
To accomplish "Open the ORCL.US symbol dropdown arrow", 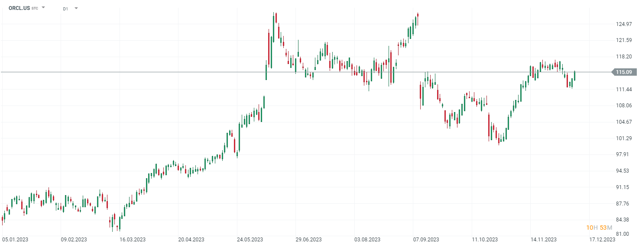I will [43, 7].
